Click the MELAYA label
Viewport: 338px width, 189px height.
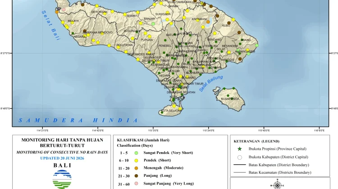[73, 21]
